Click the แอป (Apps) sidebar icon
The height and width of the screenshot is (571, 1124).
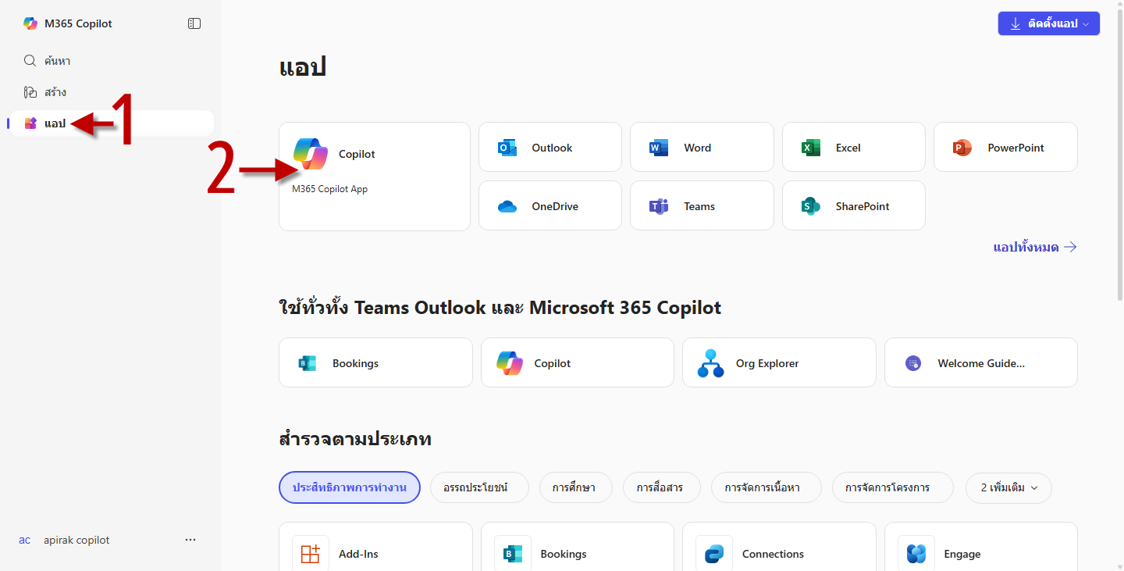pos(30,123)
